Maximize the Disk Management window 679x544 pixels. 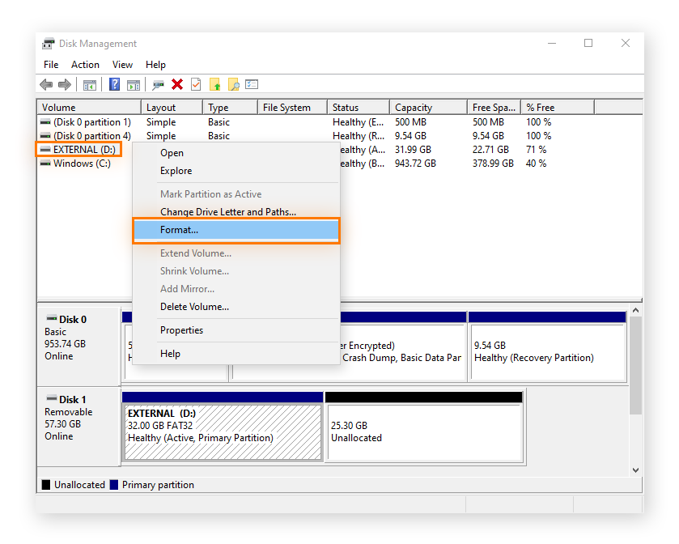pyautogui.click(x=588, y=44)
